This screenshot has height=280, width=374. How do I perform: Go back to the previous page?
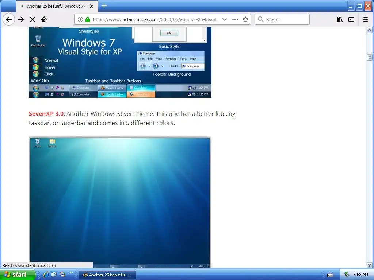[9, 19]
